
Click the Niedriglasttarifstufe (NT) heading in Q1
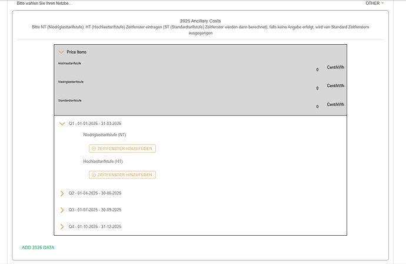[105, 135]
